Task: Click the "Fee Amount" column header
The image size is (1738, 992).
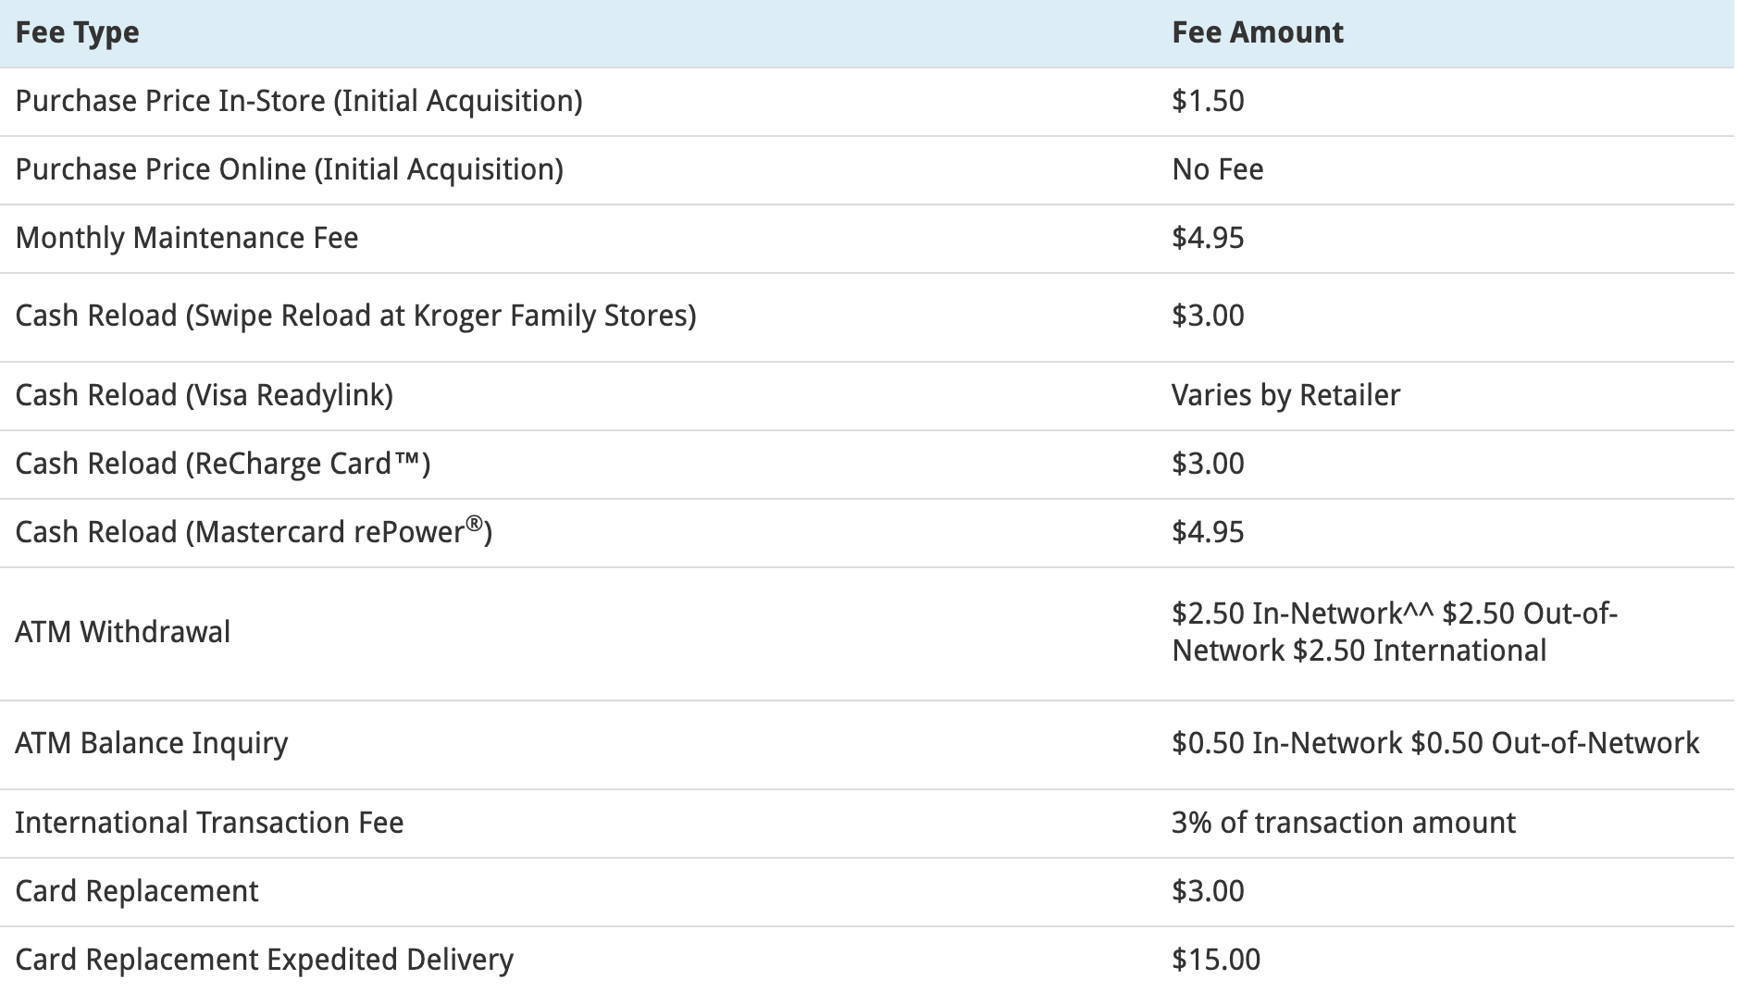Action: click(1257, 32)
